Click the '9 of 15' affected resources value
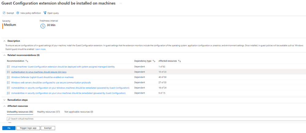 pyautogui.click(x=162, y=93)
